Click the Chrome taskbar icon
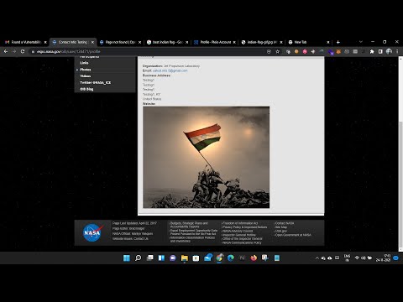Screen dimensions: 403x302 [x=219, y=258]
